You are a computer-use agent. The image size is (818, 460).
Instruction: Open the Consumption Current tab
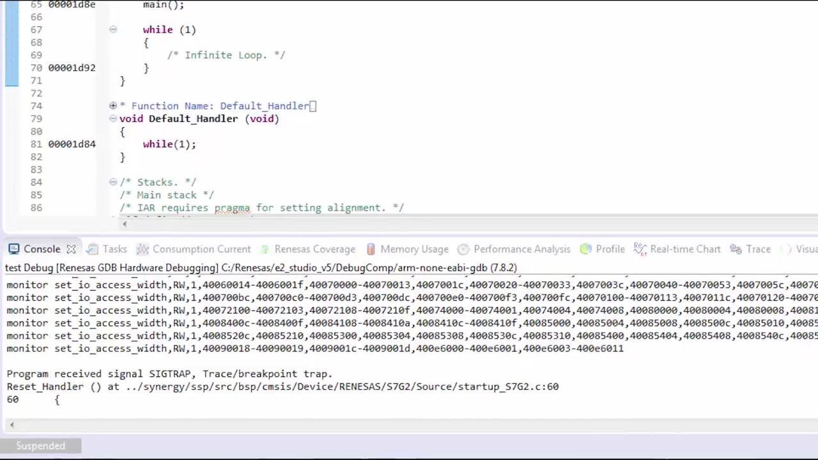tap(202, 249)
